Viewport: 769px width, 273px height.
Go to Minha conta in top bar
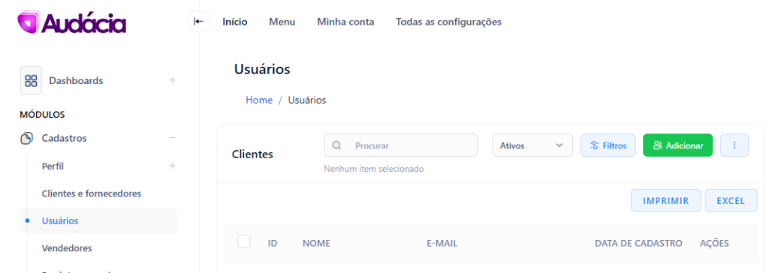point(345,22)
